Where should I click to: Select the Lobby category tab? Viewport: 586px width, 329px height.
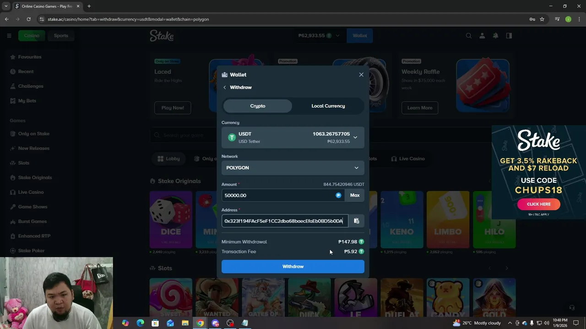tap(168, 159)
